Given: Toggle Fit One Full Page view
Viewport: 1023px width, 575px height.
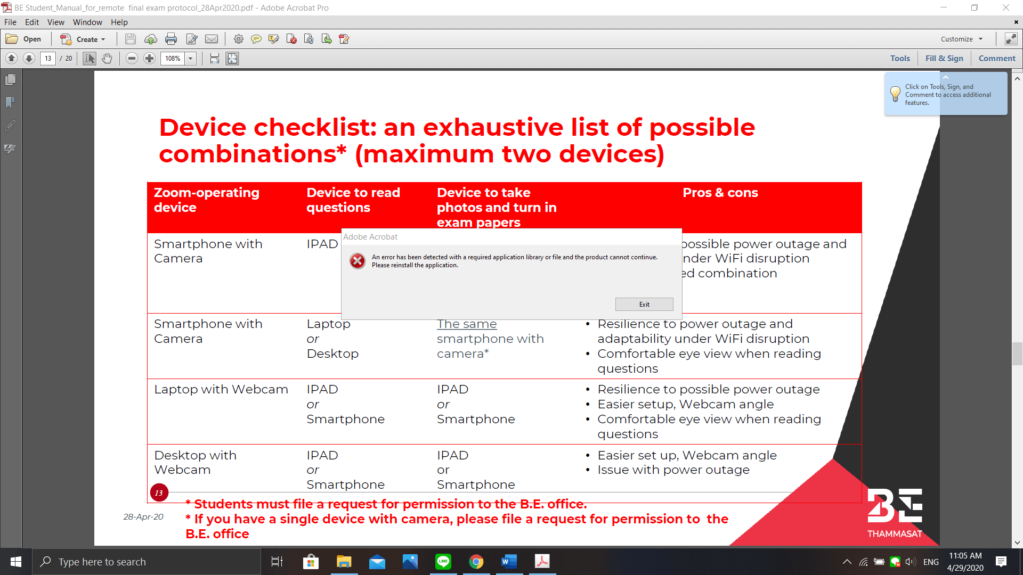Looking at the screenshot, I should [x=232, y=59].
